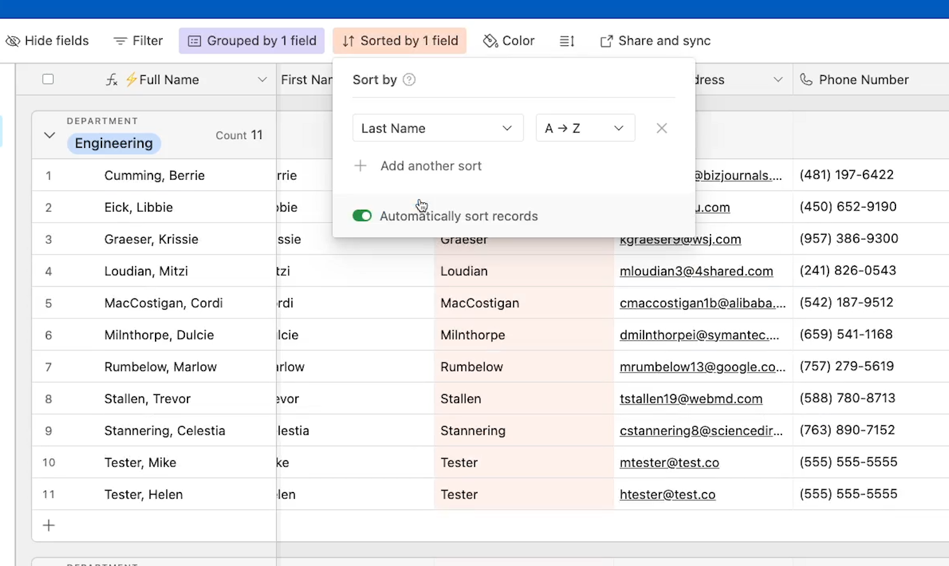Open the Color options
The height and width of the screenshot is (566, 949).
click(509, 41)
